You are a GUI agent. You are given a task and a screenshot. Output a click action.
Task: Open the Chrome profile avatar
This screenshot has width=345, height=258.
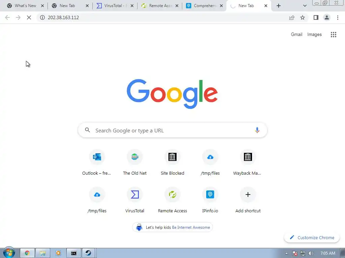pos(327,17)
